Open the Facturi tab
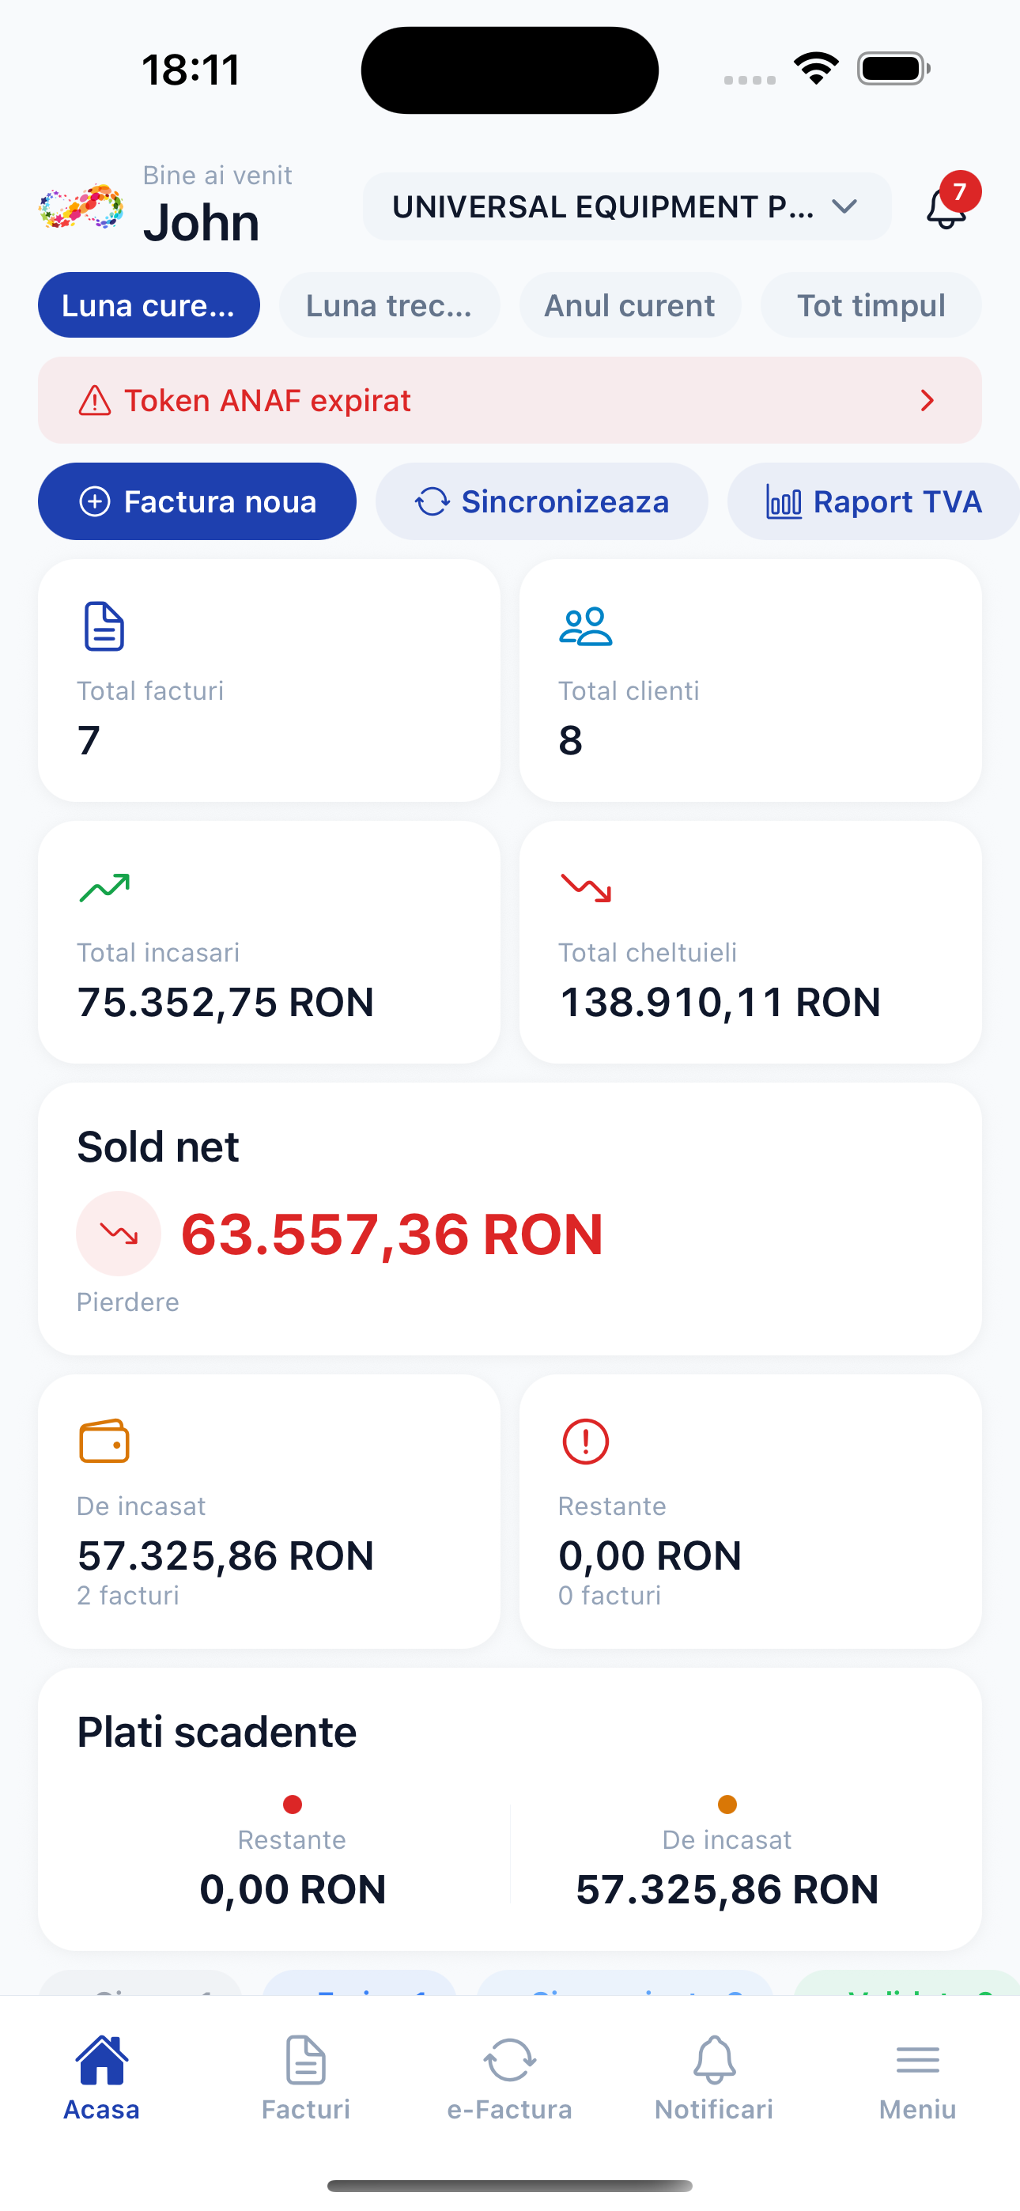This screenshot has width=1020, height=2211. point(306,2078)
